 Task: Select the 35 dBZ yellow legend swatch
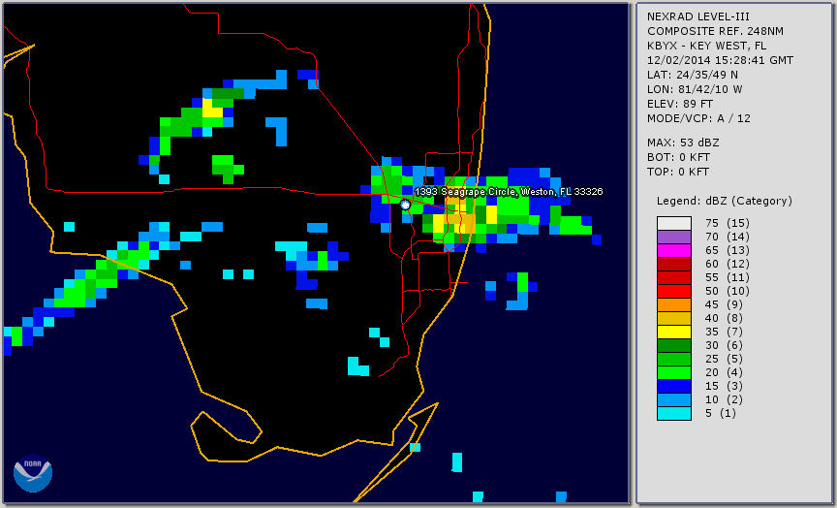click(673, 332)
